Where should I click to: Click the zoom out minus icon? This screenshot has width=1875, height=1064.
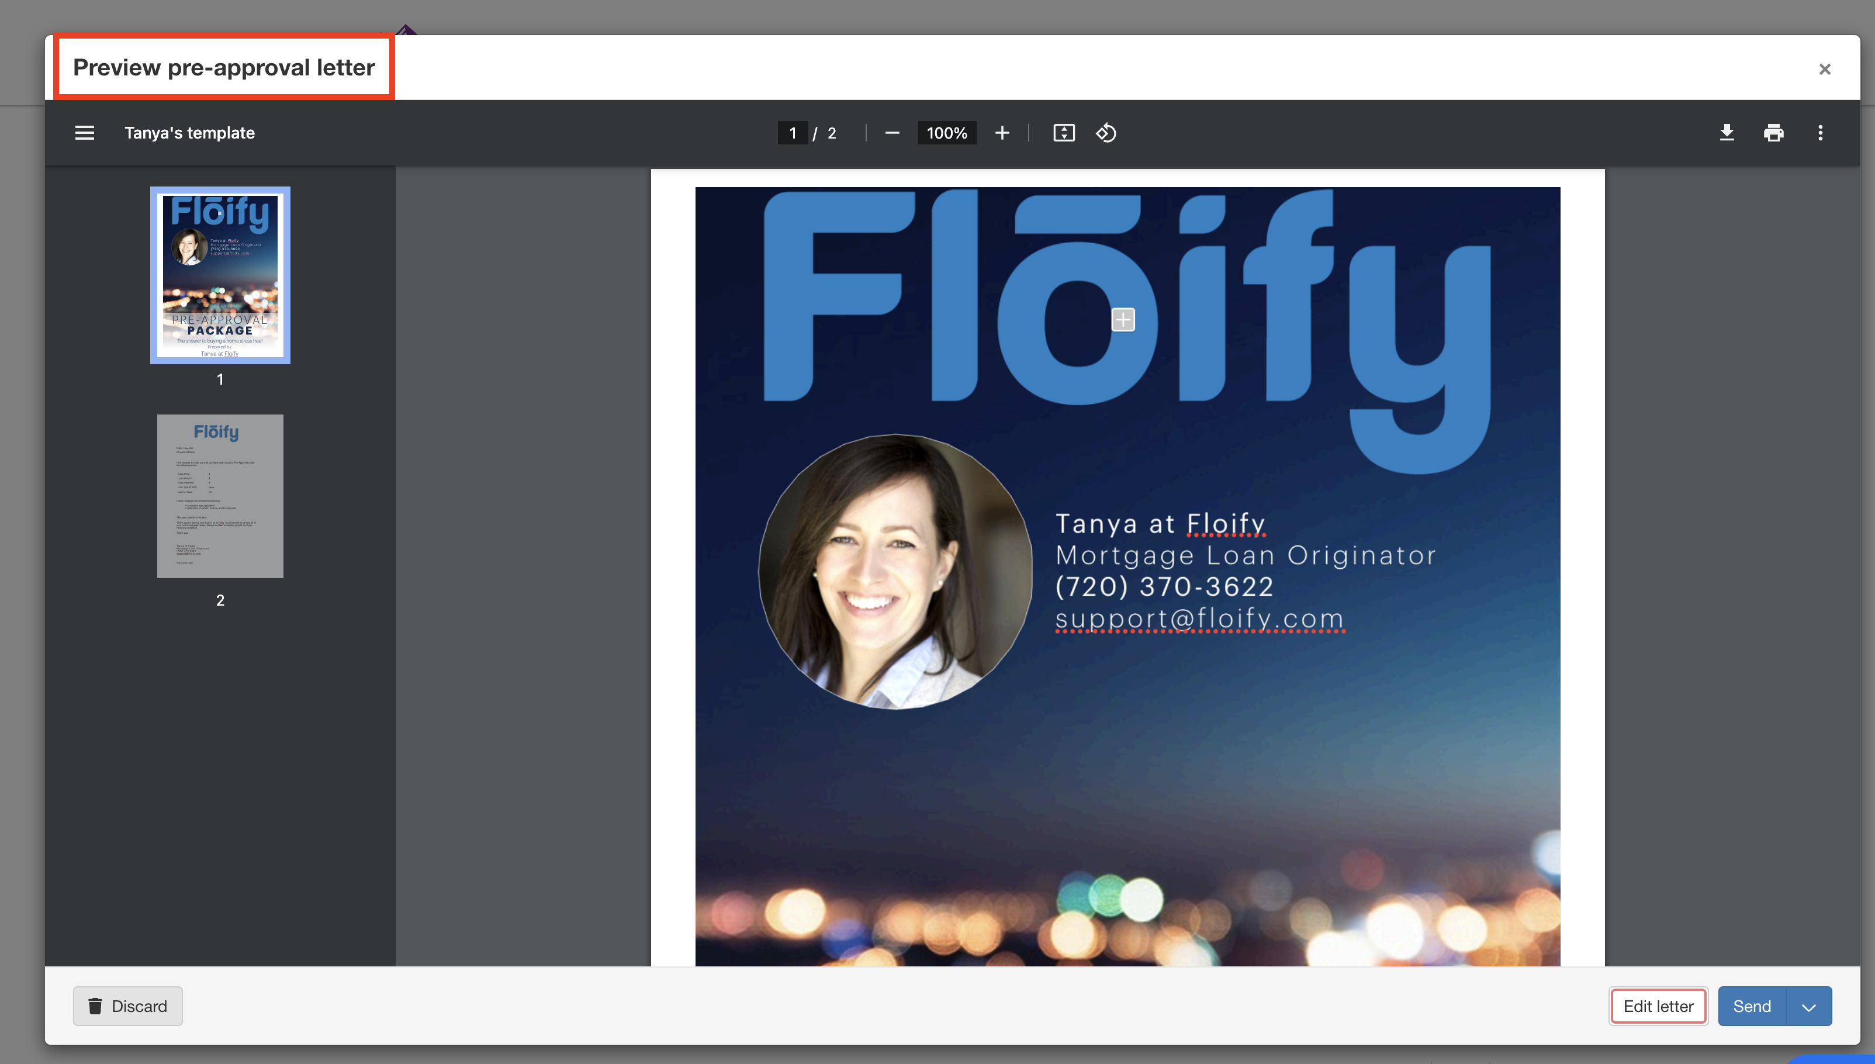tap(892, 133)
